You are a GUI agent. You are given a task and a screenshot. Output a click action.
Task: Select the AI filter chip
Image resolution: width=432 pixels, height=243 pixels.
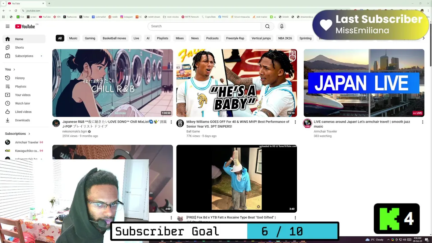coord(148,38)
